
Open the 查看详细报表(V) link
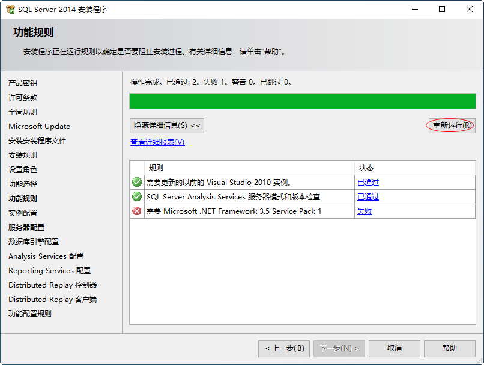[157, 142]
